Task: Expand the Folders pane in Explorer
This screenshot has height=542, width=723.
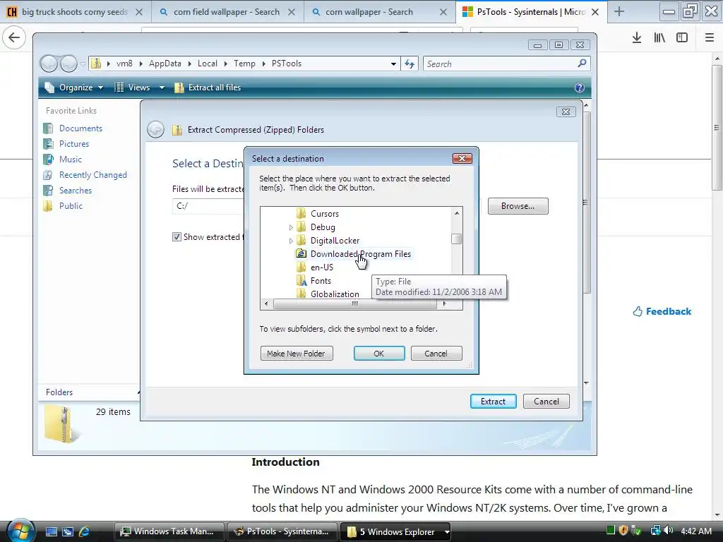Action: (89, 392)
